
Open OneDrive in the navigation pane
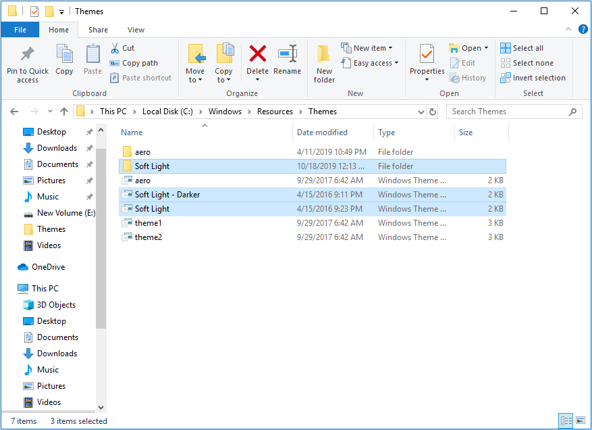tap(41, 267)
